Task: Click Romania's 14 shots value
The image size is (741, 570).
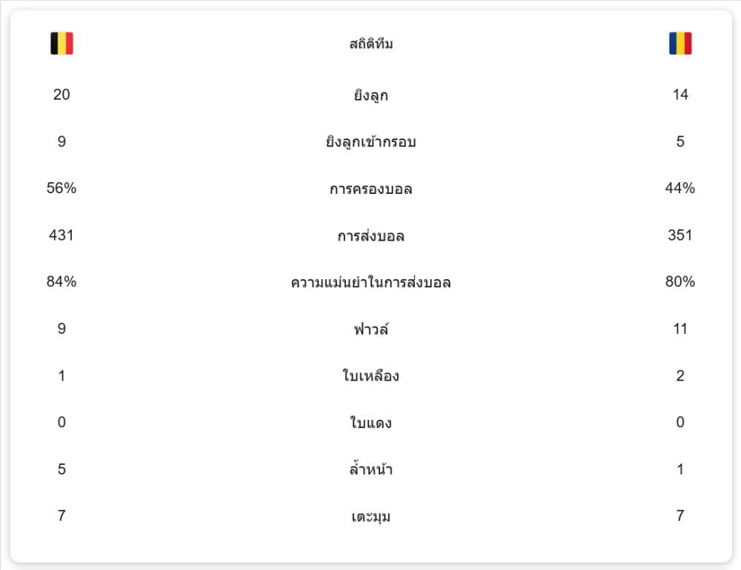Action: [x=679, y=95]
